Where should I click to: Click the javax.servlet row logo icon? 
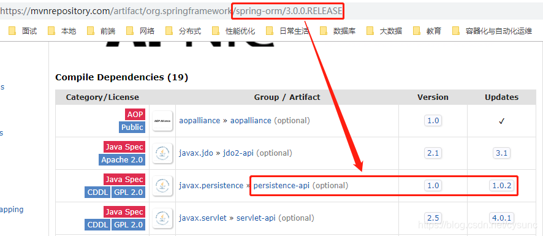click(162, 218)
